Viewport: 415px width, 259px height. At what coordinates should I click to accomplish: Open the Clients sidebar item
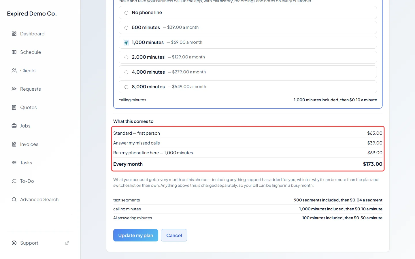(x=28, y=71)
